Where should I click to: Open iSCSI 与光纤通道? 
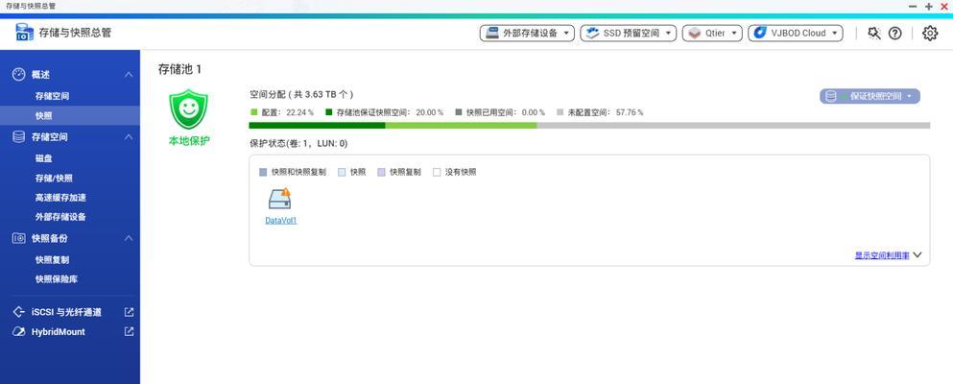click(x=66, y=312)
